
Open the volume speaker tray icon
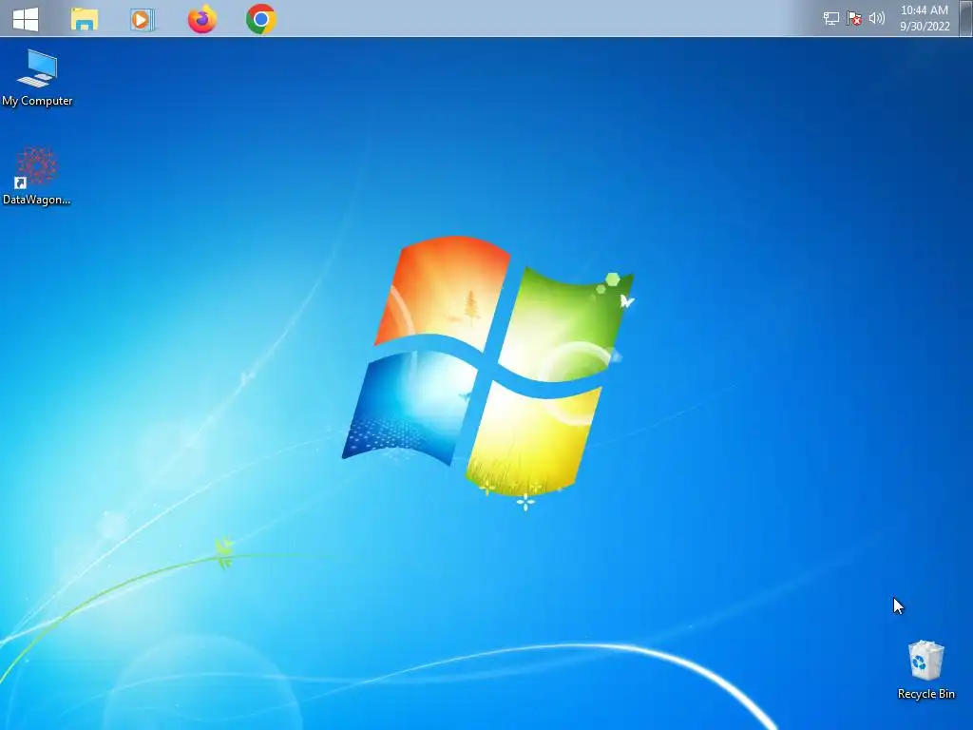[x=876, y=19]
